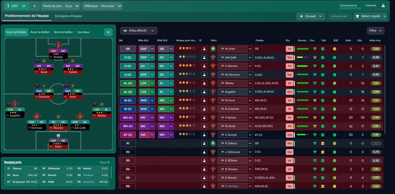
Task: Click the Connaissance indicator at top right
Action: [350, 6]
